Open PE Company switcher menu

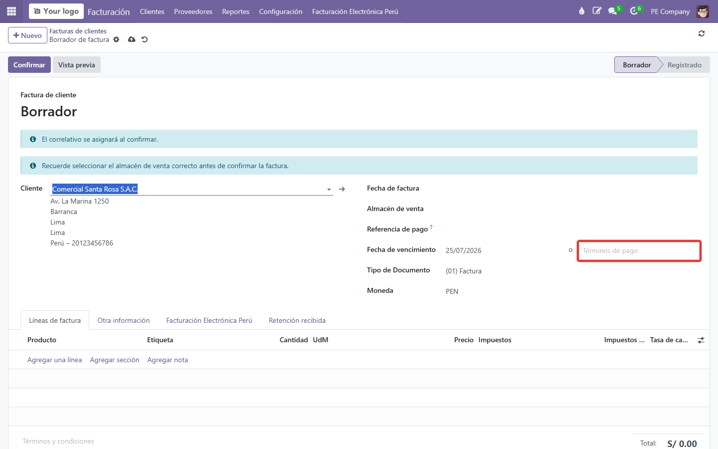coord(670,11)
